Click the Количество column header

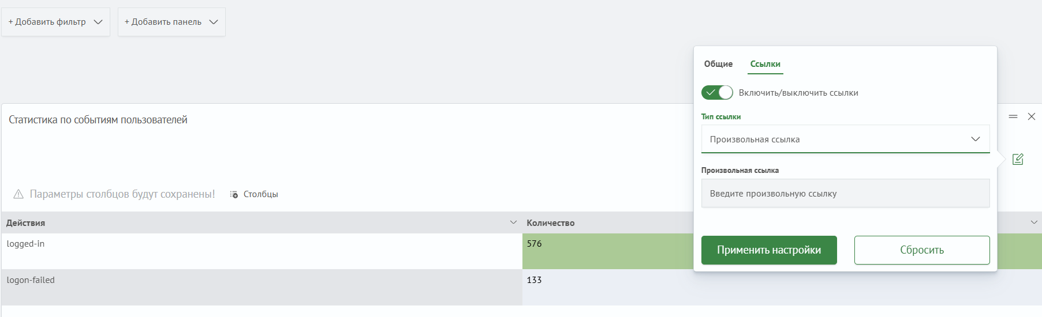(551, 223)
